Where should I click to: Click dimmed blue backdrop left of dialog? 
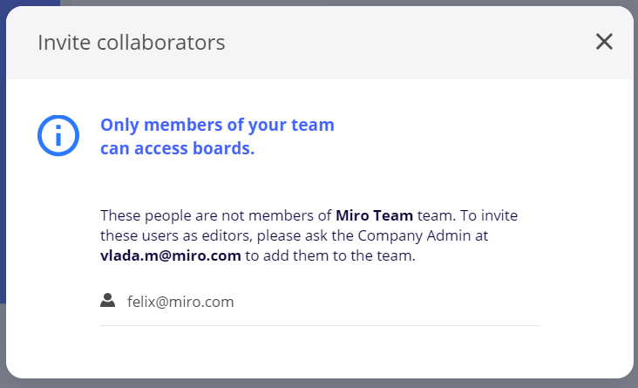click(3, 174)
